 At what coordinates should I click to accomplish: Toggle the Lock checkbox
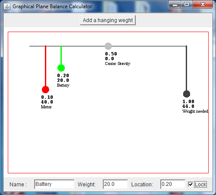click(191, 184)
